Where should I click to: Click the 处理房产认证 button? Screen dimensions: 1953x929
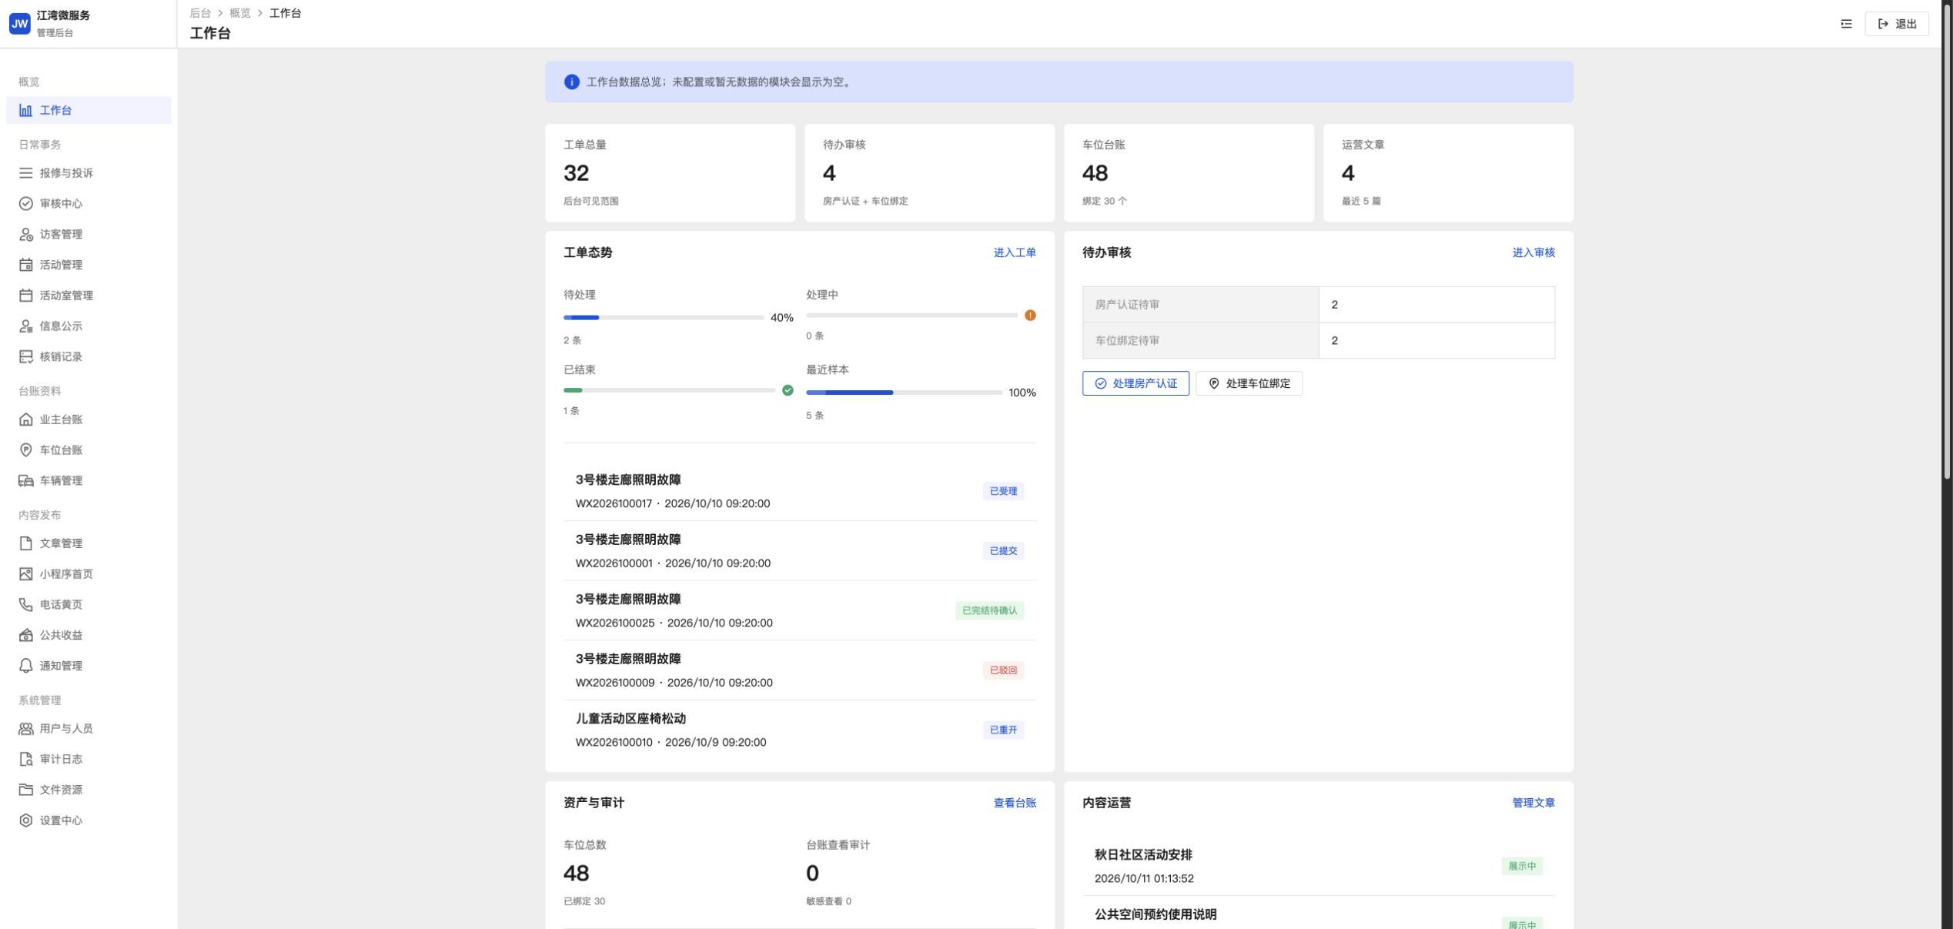[x=1135, y=383]
